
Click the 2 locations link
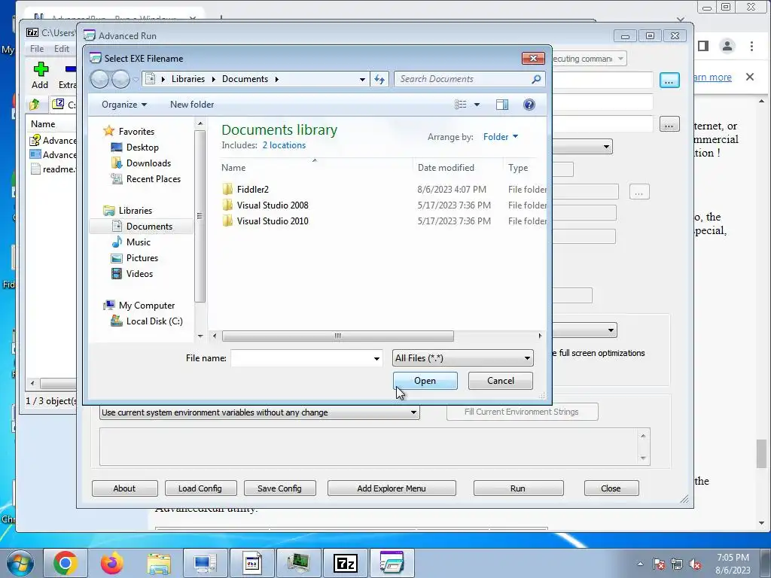coord(284,145)
